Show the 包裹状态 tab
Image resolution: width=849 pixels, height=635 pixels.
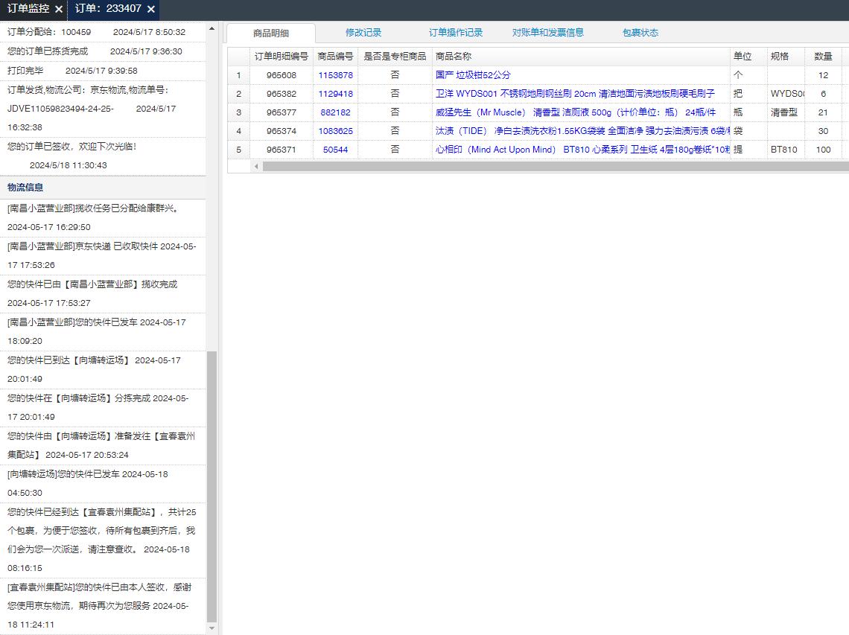[640, 33]
